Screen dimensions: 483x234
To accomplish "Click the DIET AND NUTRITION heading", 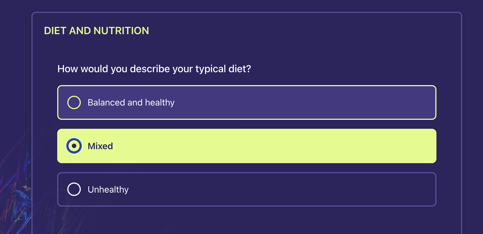I will tap(96, 31).
